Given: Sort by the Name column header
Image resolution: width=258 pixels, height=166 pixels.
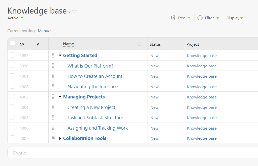Looking at the screenshot, I should pyautogui.click(x=69, y=44).
